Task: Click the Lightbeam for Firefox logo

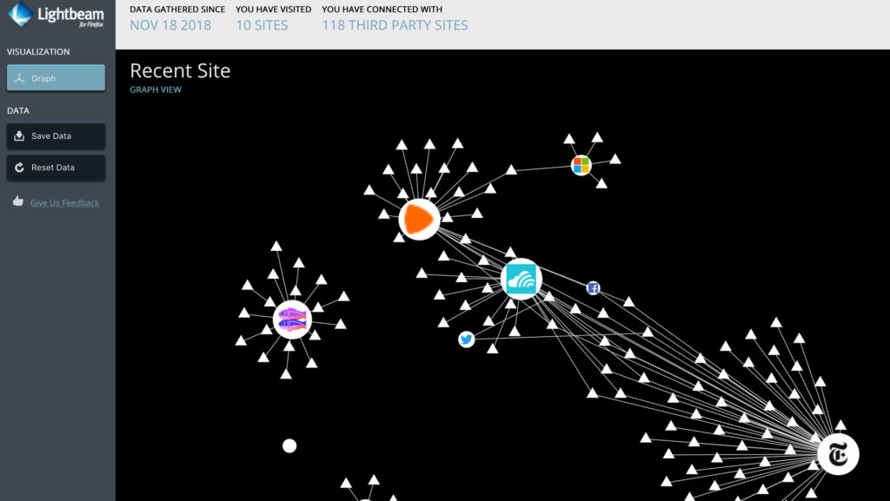Action: [x=56, y=15]
